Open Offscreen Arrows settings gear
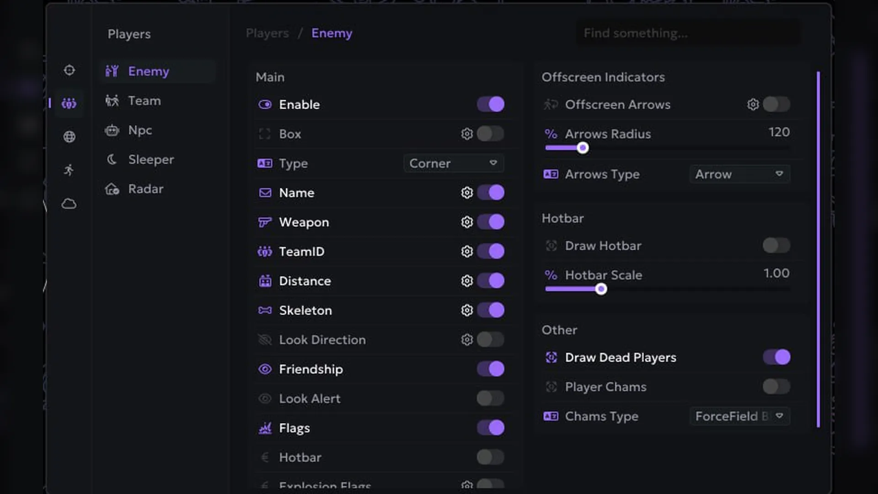This screenshot has height=494, width=878. [753, 104]
